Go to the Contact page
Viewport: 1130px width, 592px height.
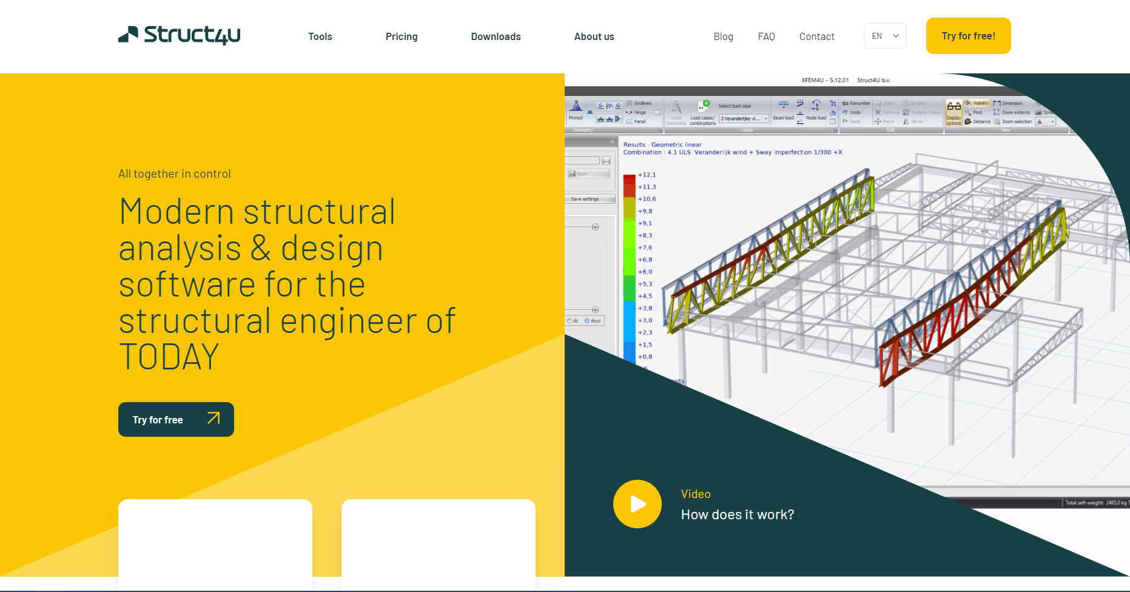[816, 36]
